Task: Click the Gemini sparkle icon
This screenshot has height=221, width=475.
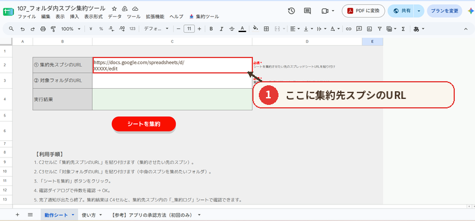Action: pyautogui.click(x=470, y=11)
